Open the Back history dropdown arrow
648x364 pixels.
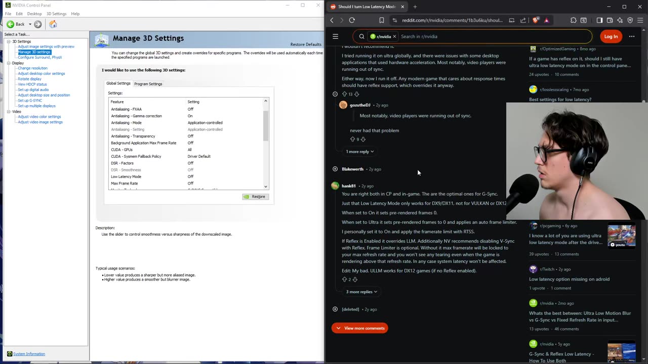(30, 24)
